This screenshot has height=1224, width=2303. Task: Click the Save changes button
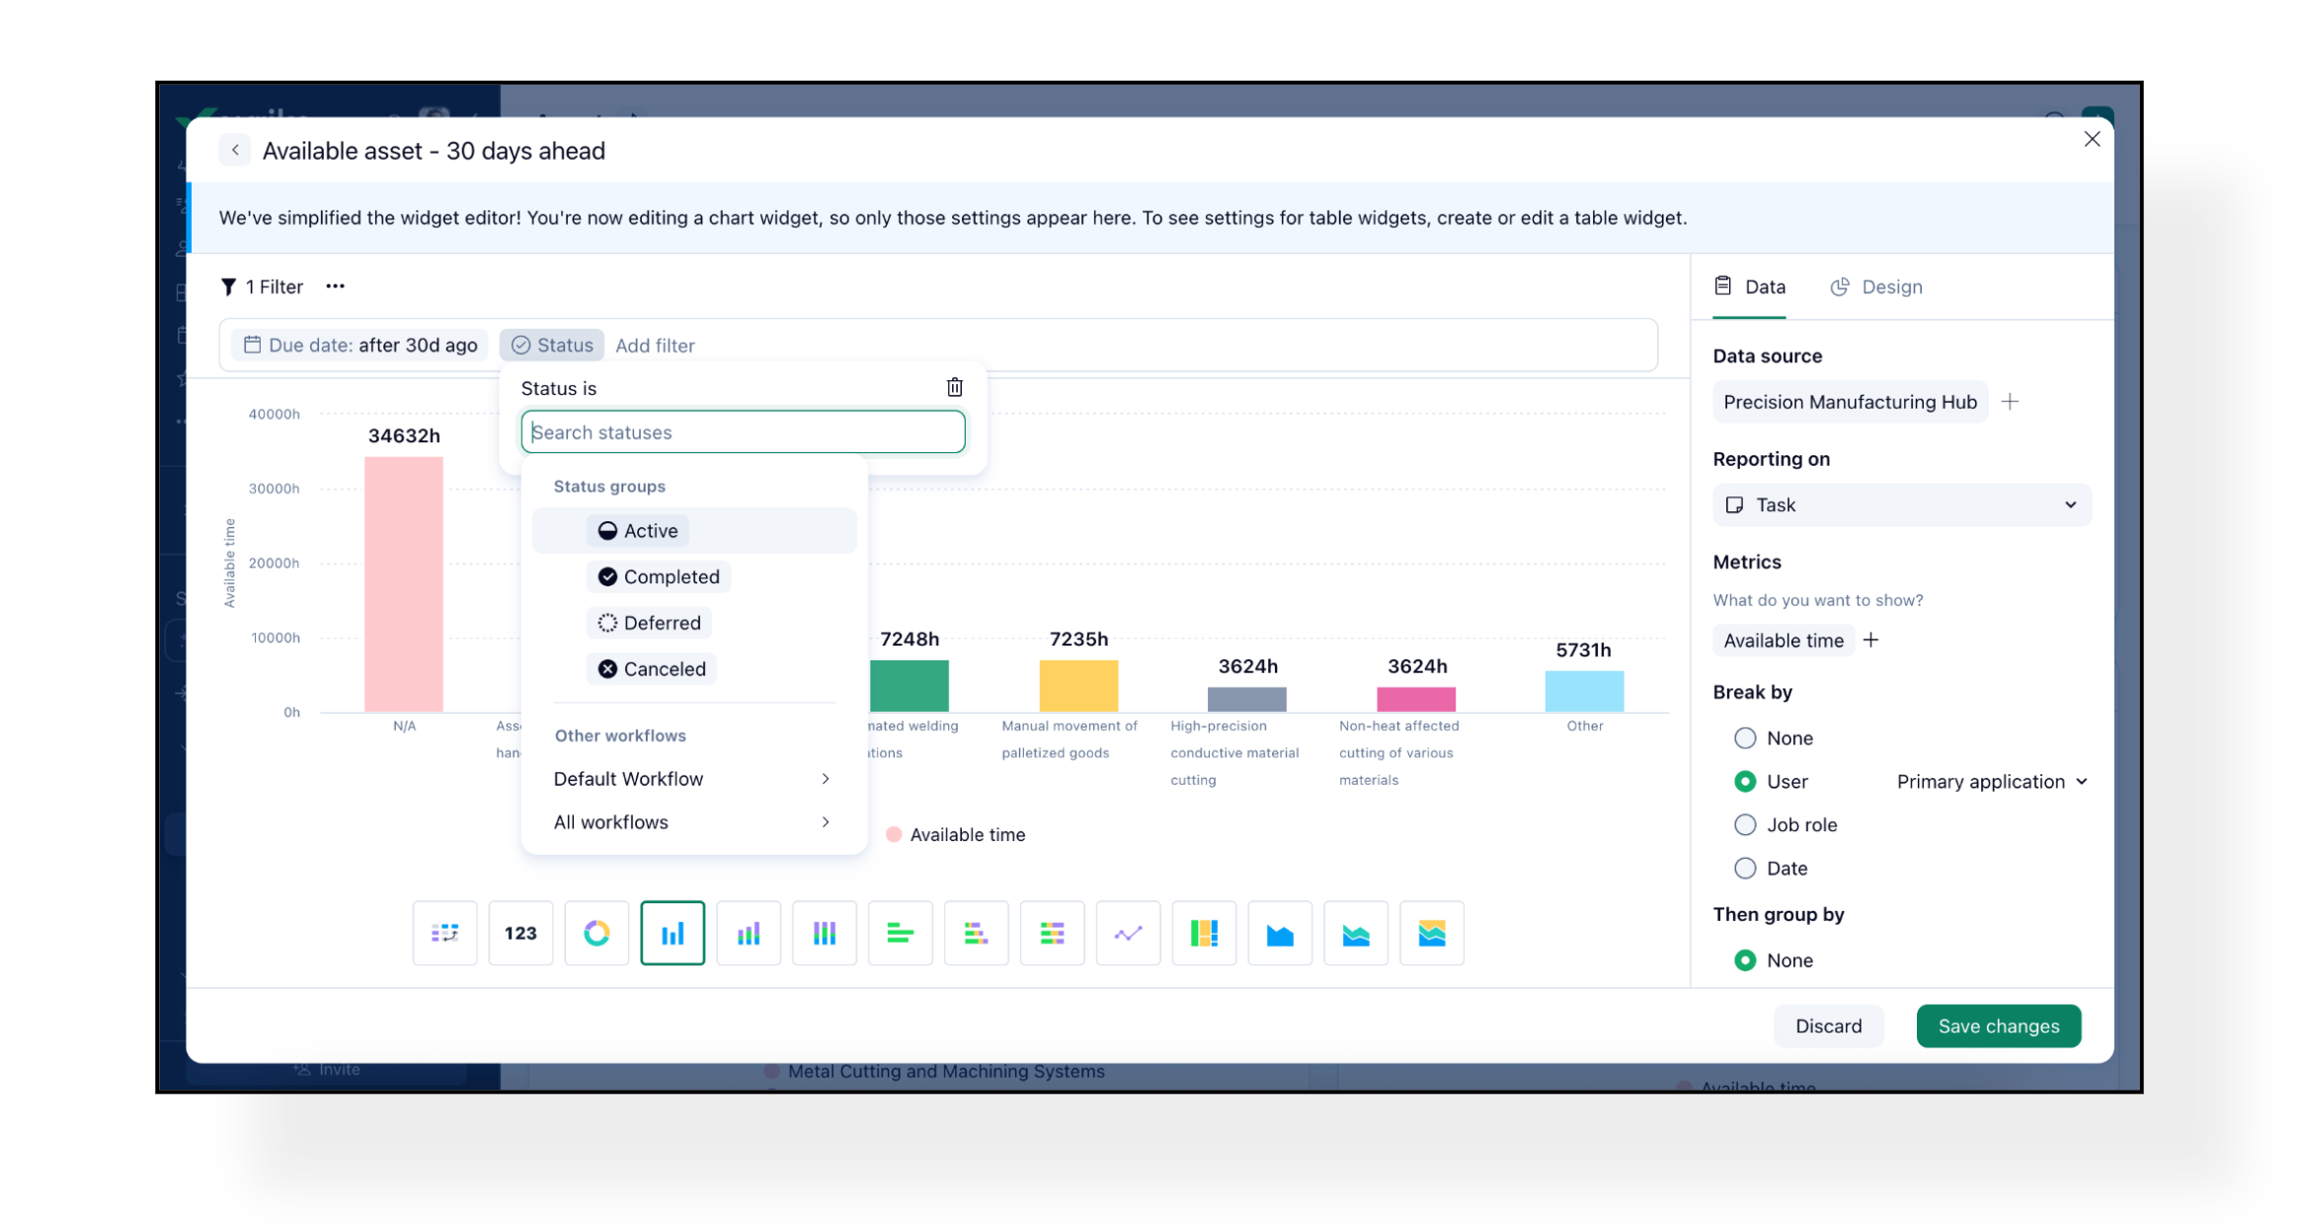pos(1998,1026)
